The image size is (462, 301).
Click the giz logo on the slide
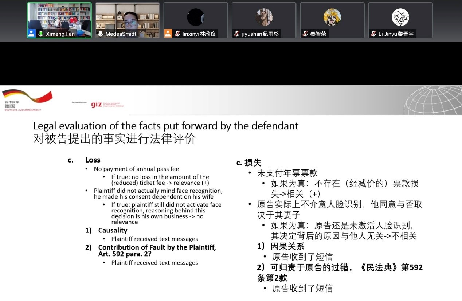pyautogui.click(x=97, y=105)
